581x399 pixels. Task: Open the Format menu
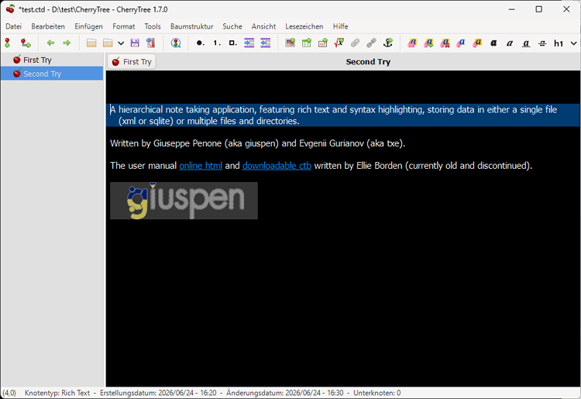coord(124,26)
